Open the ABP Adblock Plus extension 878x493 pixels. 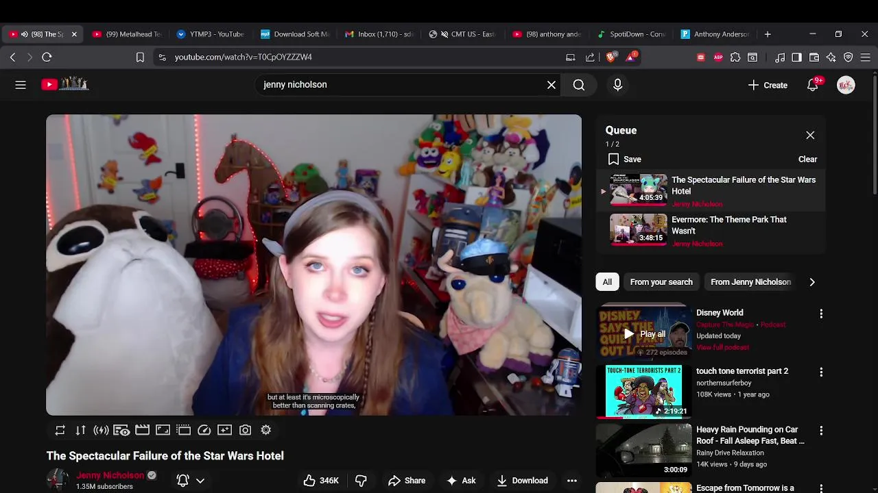click(x=718, y=58)
